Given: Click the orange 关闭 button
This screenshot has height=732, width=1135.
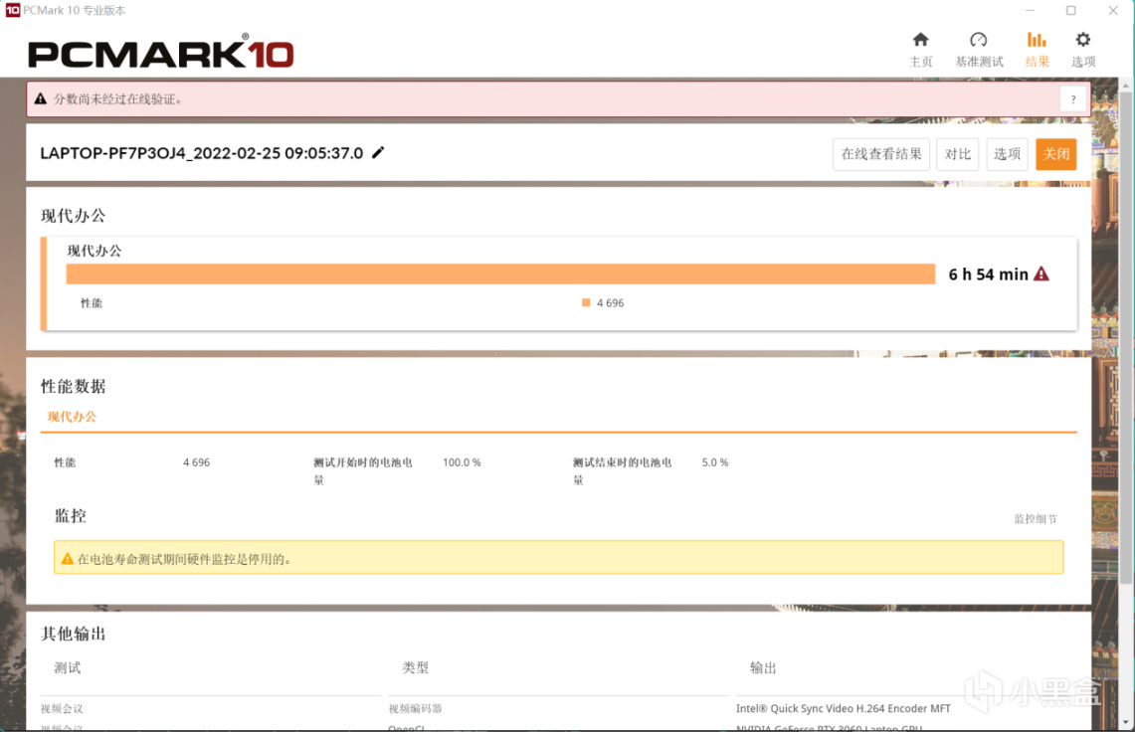Looking at the screenshot, I should pyautogui.click(x=1056, y=154).
